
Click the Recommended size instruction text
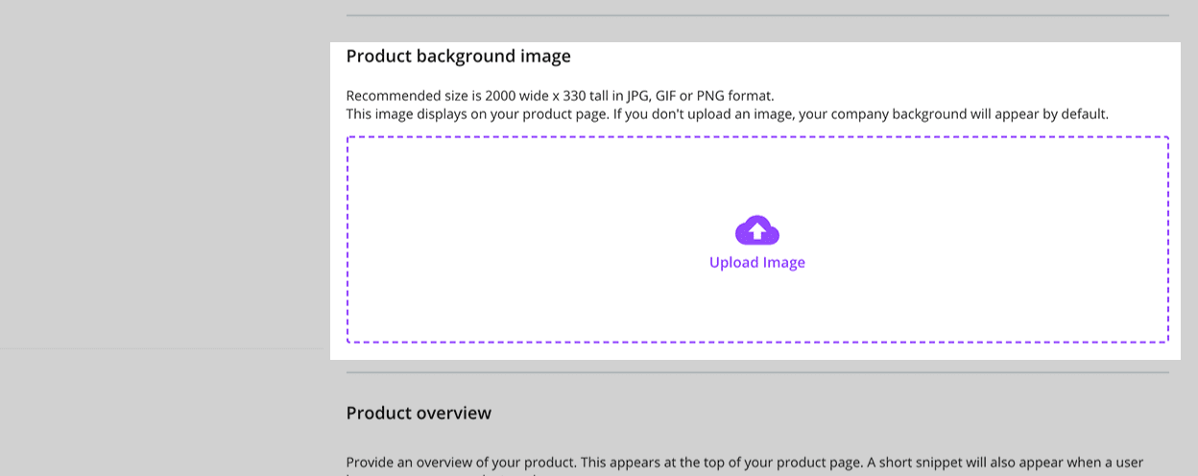(560, 96)
